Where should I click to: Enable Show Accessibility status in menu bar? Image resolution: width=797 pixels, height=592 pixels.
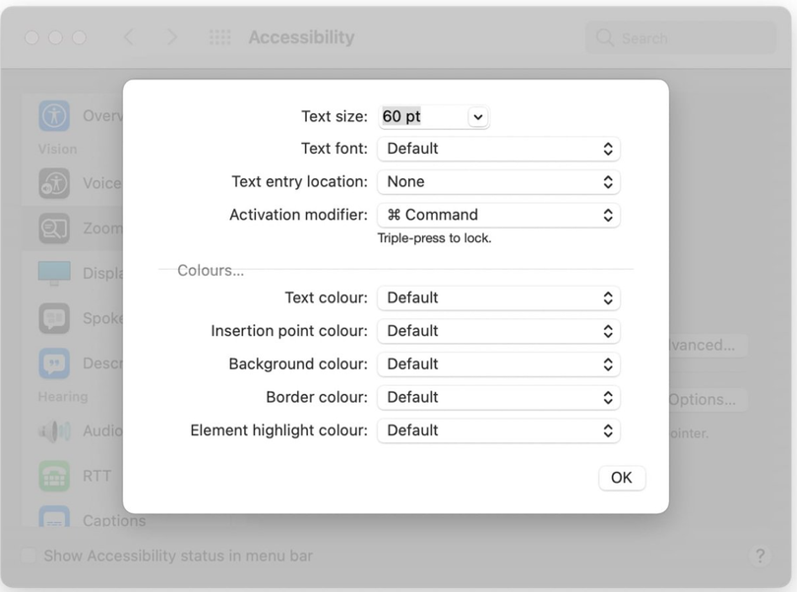pos(29,556)
